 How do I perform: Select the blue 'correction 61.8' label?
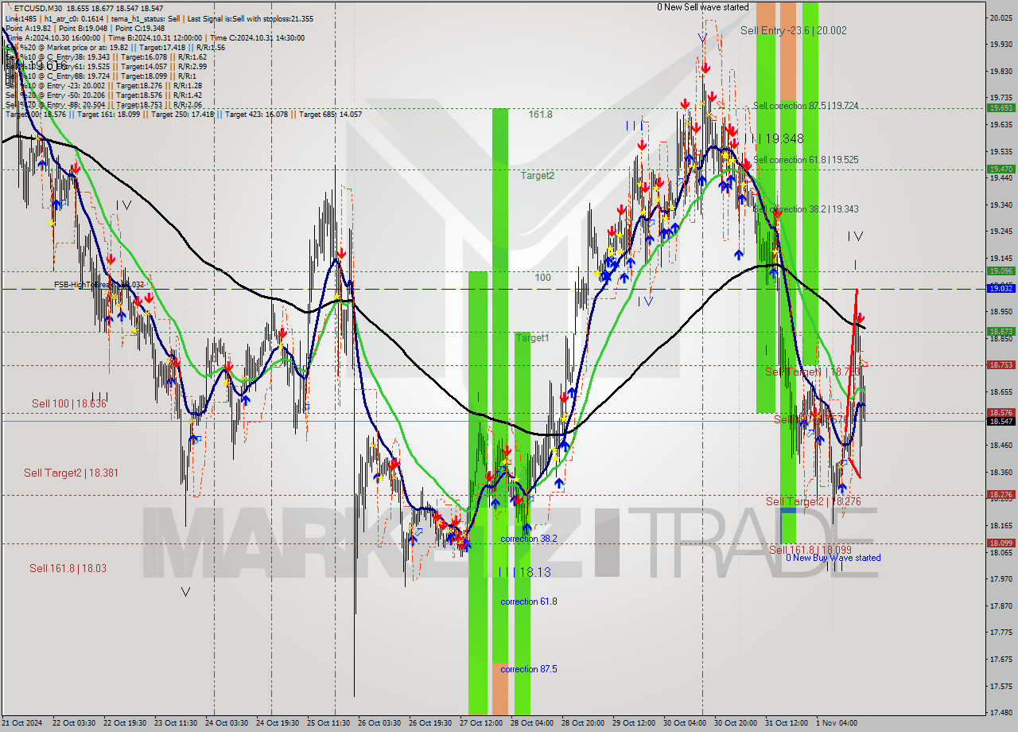[528, 602]
